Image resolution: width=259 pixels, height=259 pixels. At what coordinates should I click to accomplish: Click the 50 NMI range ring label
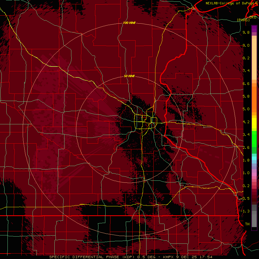click(x=129, y=76)
